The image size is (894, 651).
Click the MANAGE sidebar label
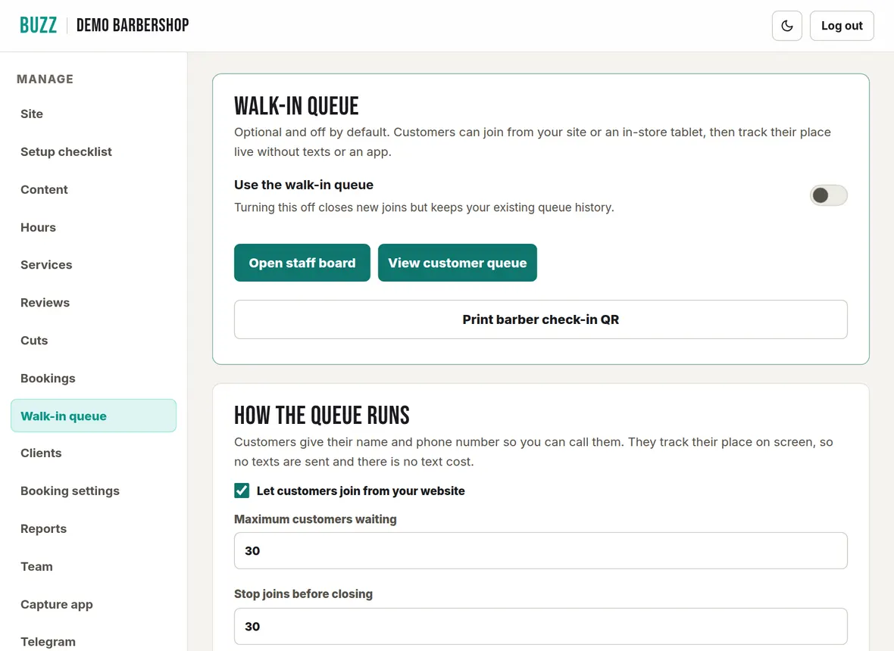[x=45, y=79]
